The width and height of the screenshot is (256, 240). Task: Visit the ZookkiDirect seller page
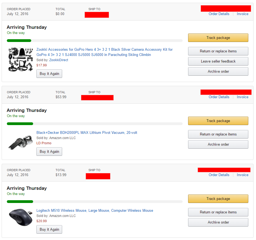(x=59, y=60)
